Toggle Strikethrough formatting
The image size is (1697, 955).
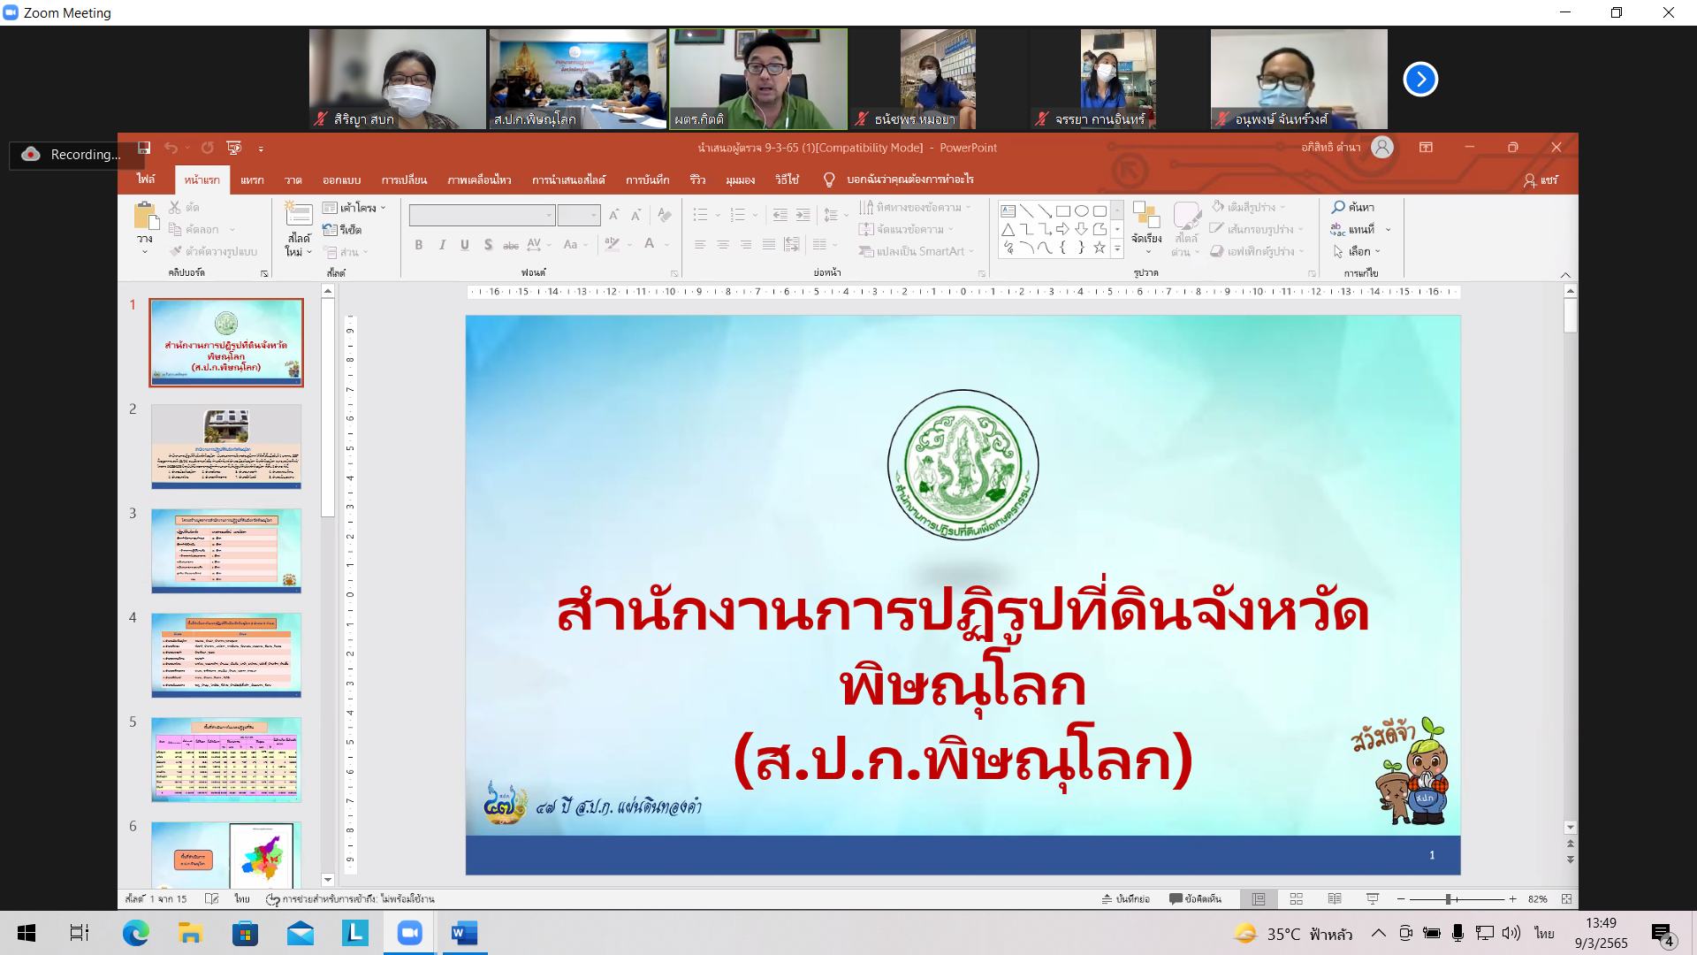511,245
